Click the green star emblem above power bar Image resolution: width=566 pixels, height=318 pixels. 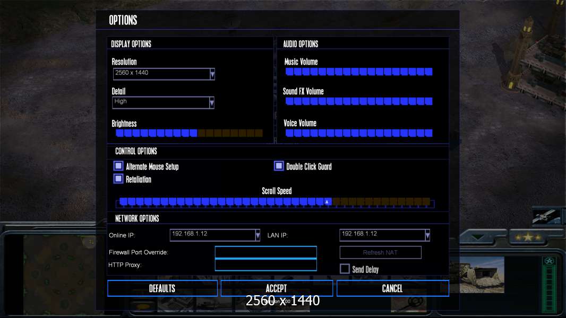pos(550,261)
